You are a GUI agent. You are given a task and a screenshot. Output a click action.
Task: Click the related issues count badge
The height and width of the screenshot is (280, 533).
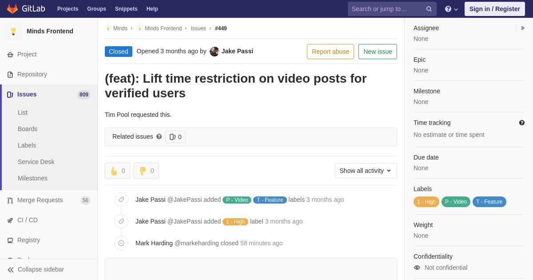click(175, 137)
